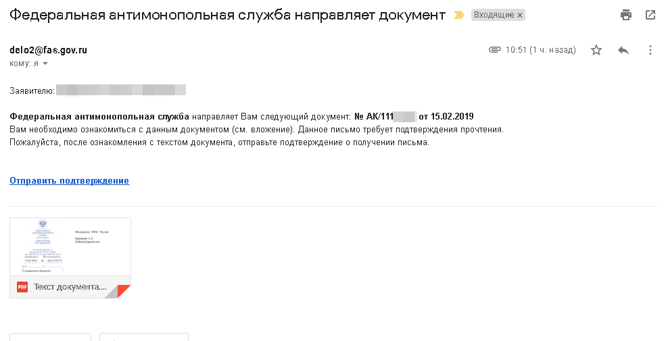Click the right button below the attachment
The image size is (666, 341).
pyautogui.click(x=144, y=337)
